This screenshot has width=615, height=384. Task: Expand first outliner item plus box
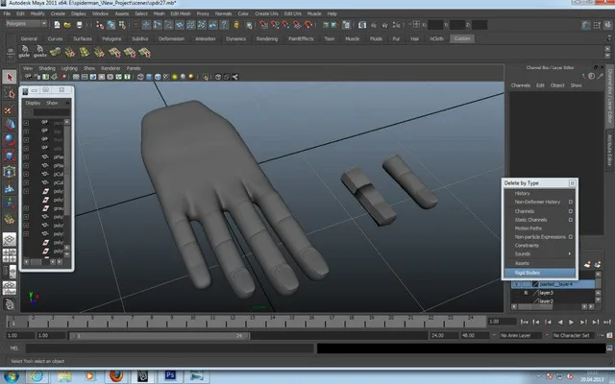click(26, 123)
